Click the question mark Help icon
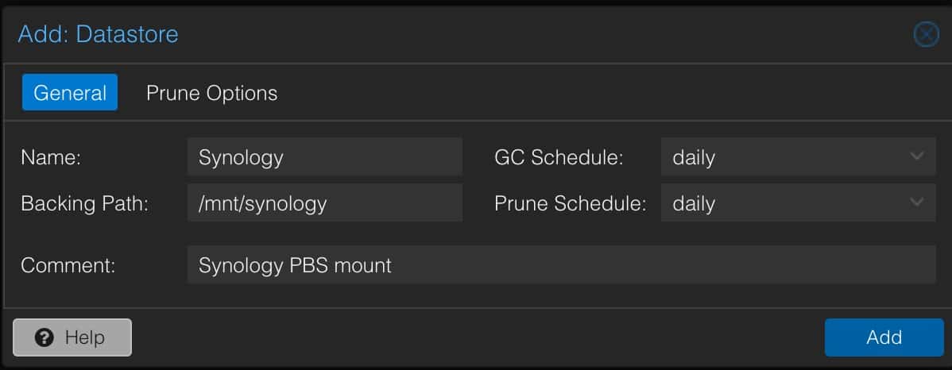The width and height of the screenshot is (952, 370). click(x=45, y=337)
